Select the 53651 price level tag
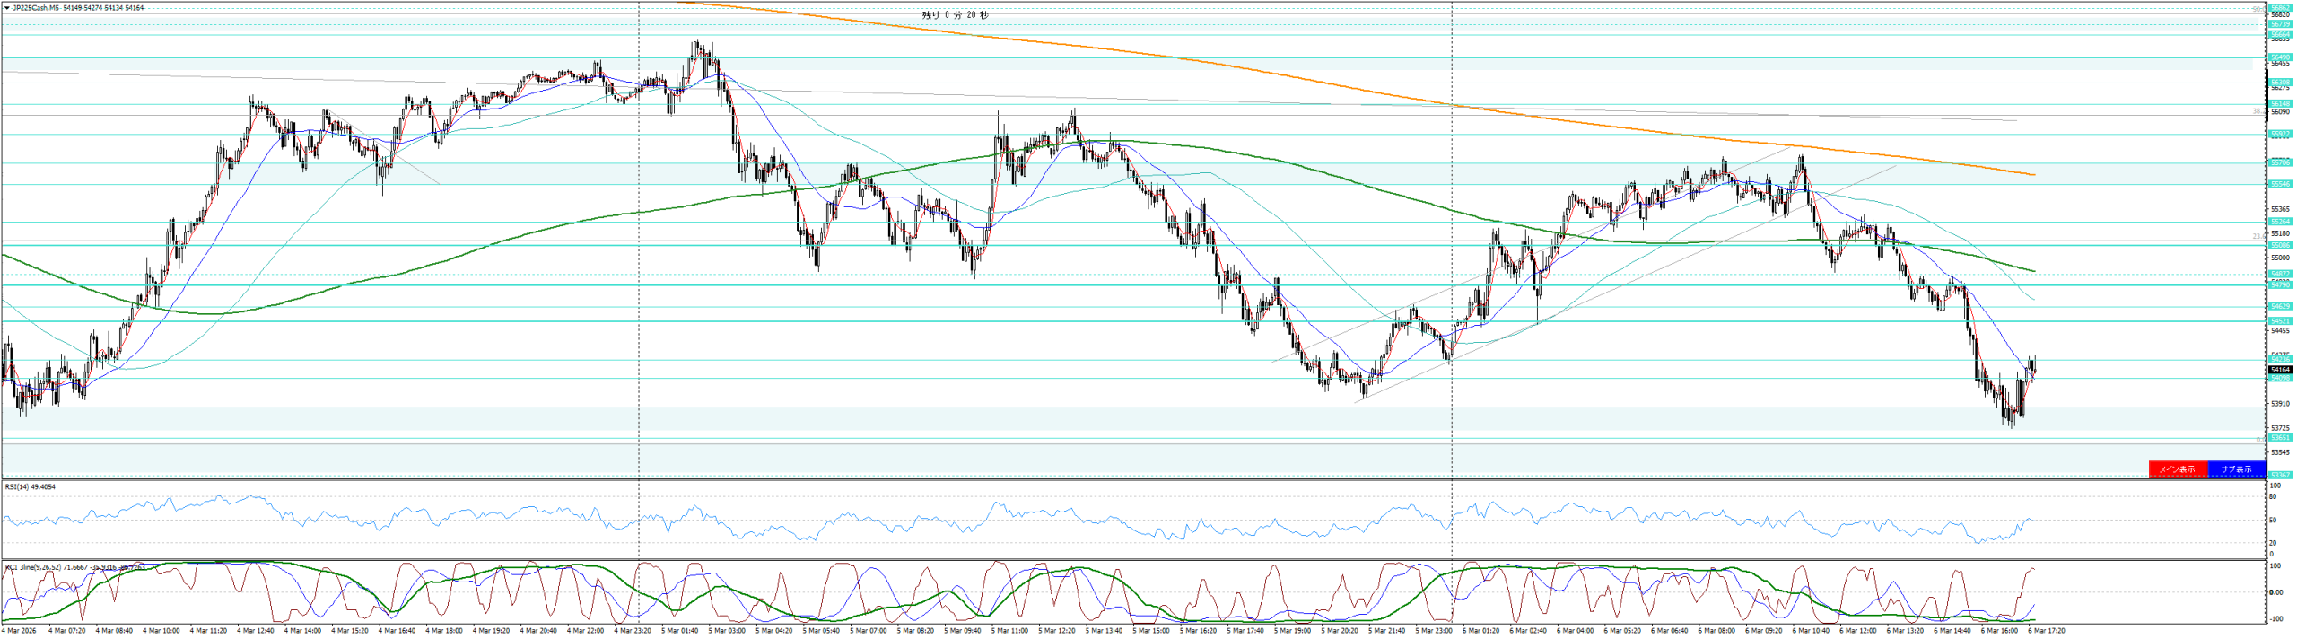The image size is (2297, 639). click(2279, 438)
